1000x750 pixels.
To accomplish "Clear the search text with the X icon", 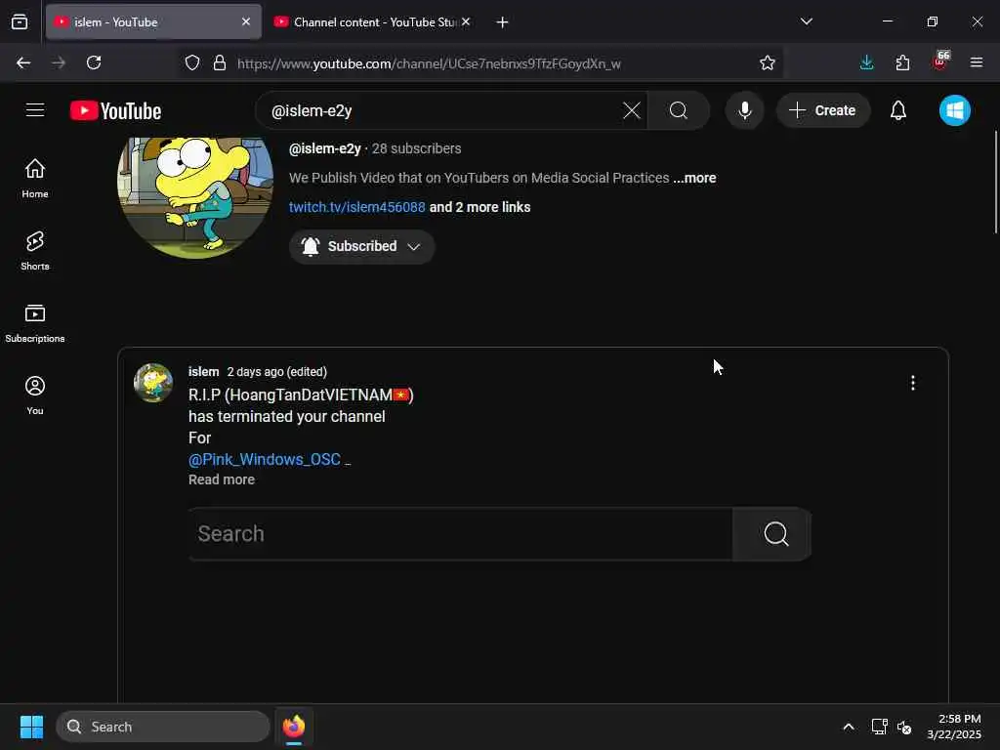I will pos(632,110).
